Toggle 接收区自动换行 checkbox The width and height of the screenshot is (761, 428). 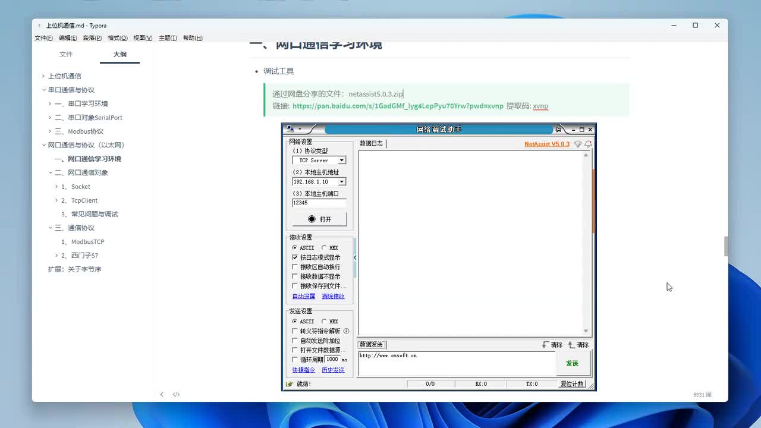(x=295, y=267)
